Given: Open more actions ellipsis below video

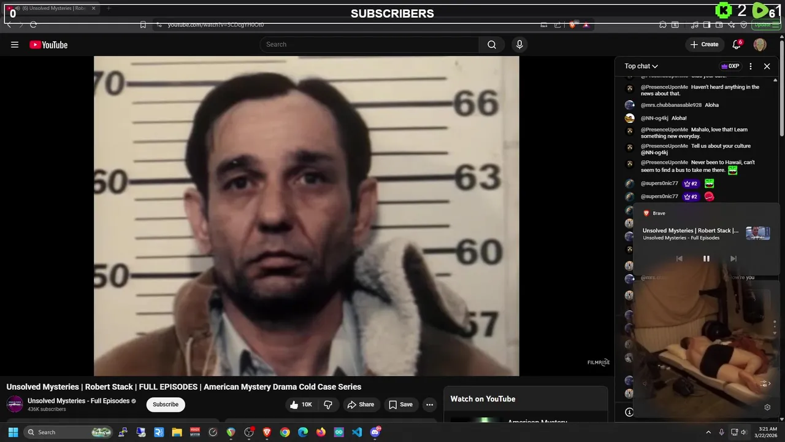Looking at the screenshot, I should [x=429, y=405].
